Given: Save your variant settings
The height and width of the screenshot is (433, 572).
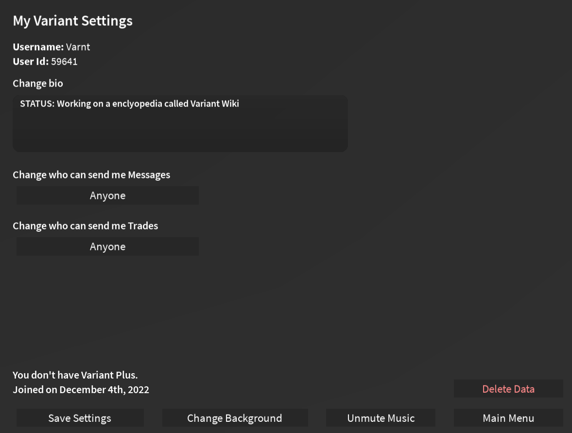Looking at the screenshot, I should [x=80, y=417].
